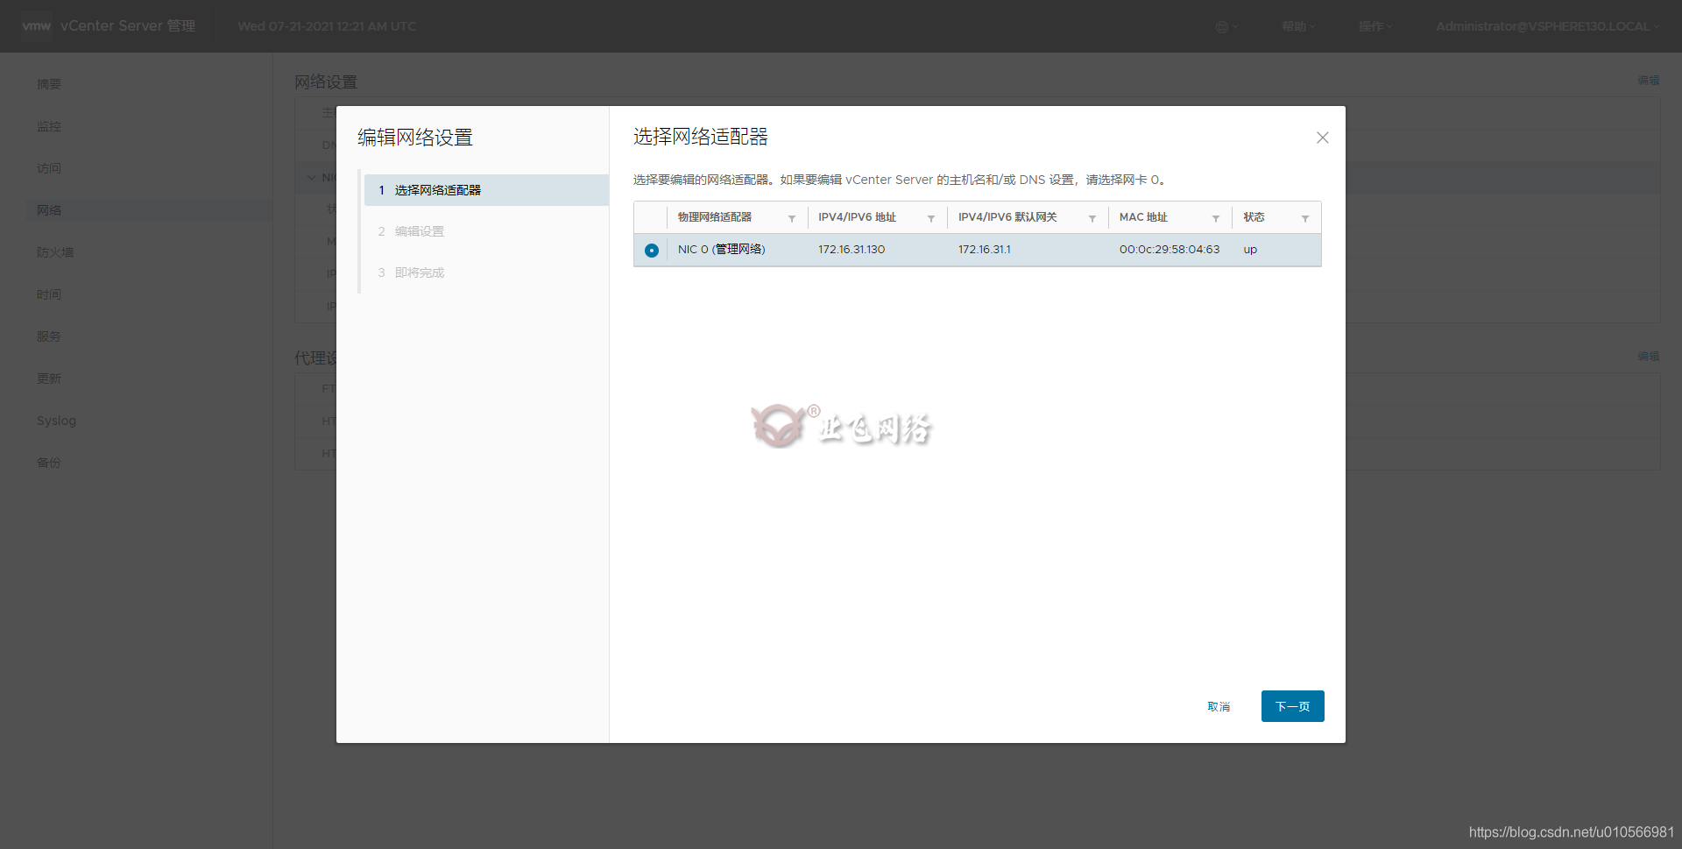Click the vCenter Server 管理 title

128,26
